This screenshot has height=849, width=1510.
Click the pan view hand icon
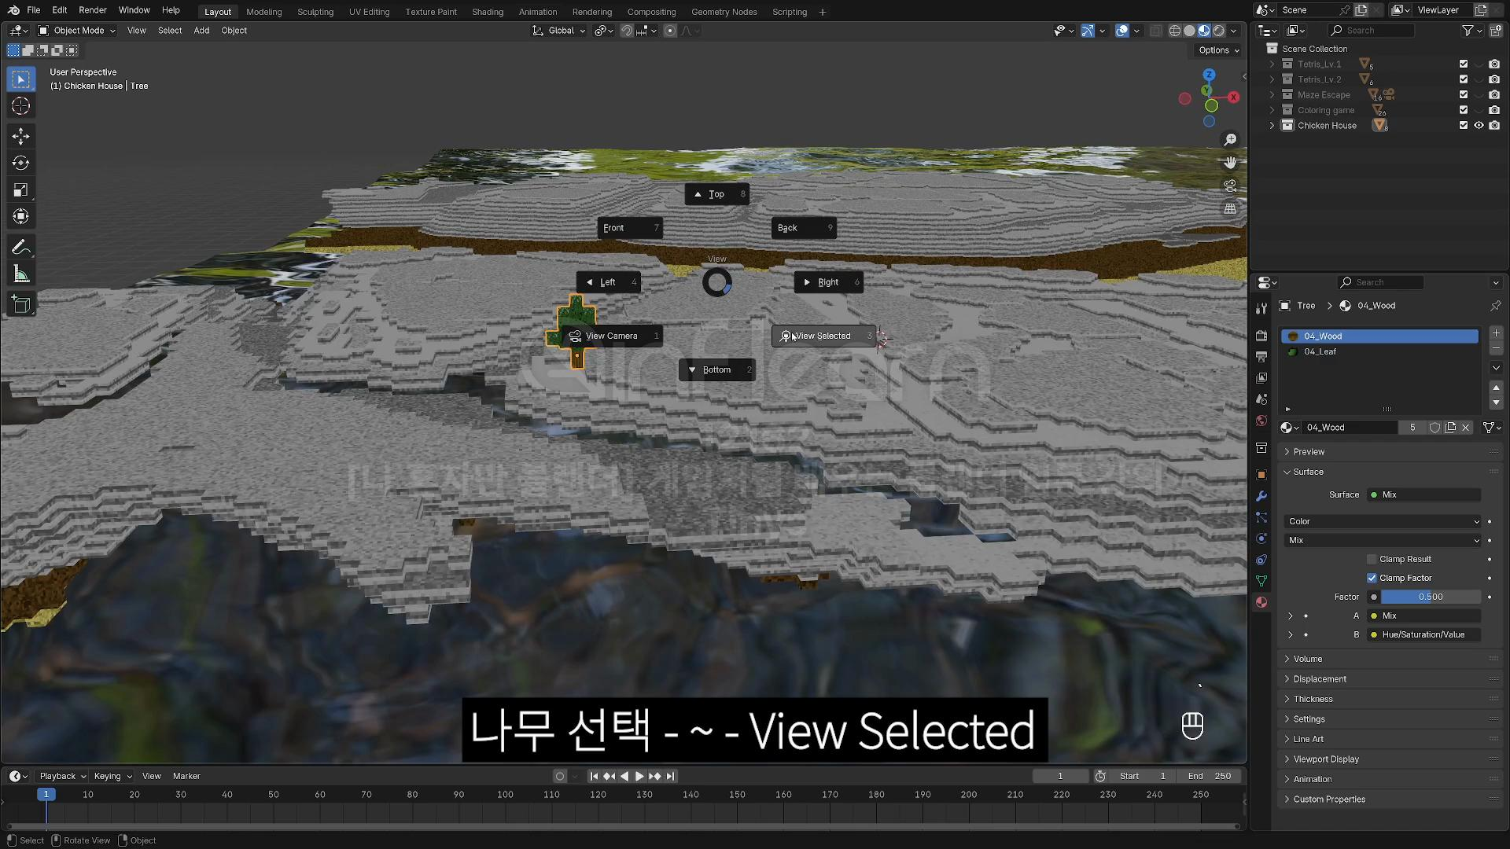1230,163
